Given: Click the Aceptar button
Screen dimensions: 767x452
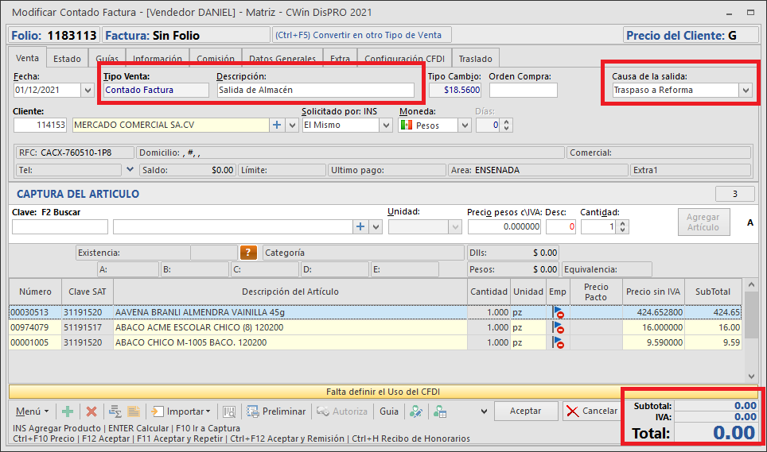Looking at the screenshot, I should (x=526, y=411).
